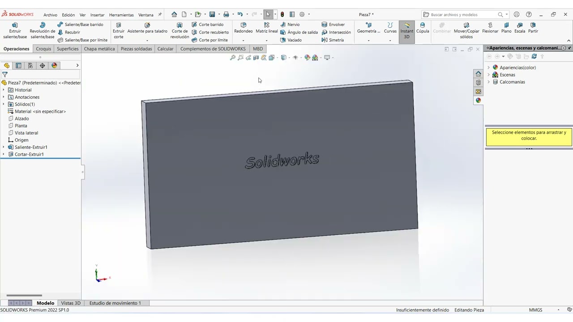Screen dimensions: 573x322
Task: Click the Corte barrido tool
Action: point(207,25)
